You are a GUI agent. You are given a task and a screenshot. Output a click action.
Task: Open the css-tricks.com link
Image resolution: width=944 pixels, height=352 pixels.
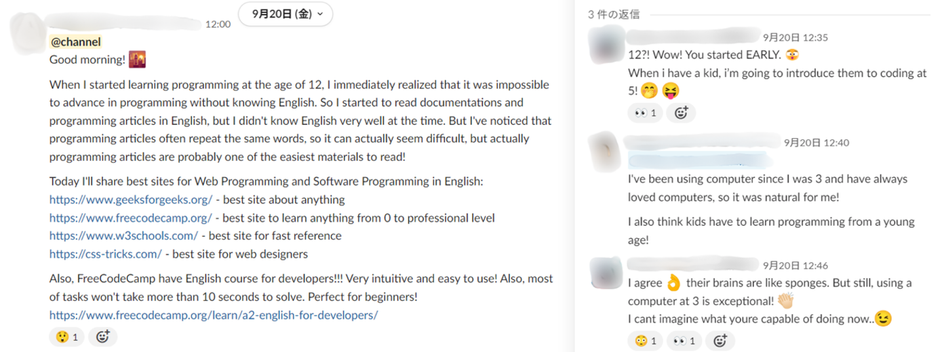click(105, 254)
